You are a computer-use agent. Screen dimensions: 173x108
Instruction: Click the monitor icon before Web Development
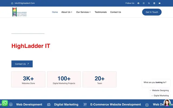pyautogui.click(x=11, y=104)
